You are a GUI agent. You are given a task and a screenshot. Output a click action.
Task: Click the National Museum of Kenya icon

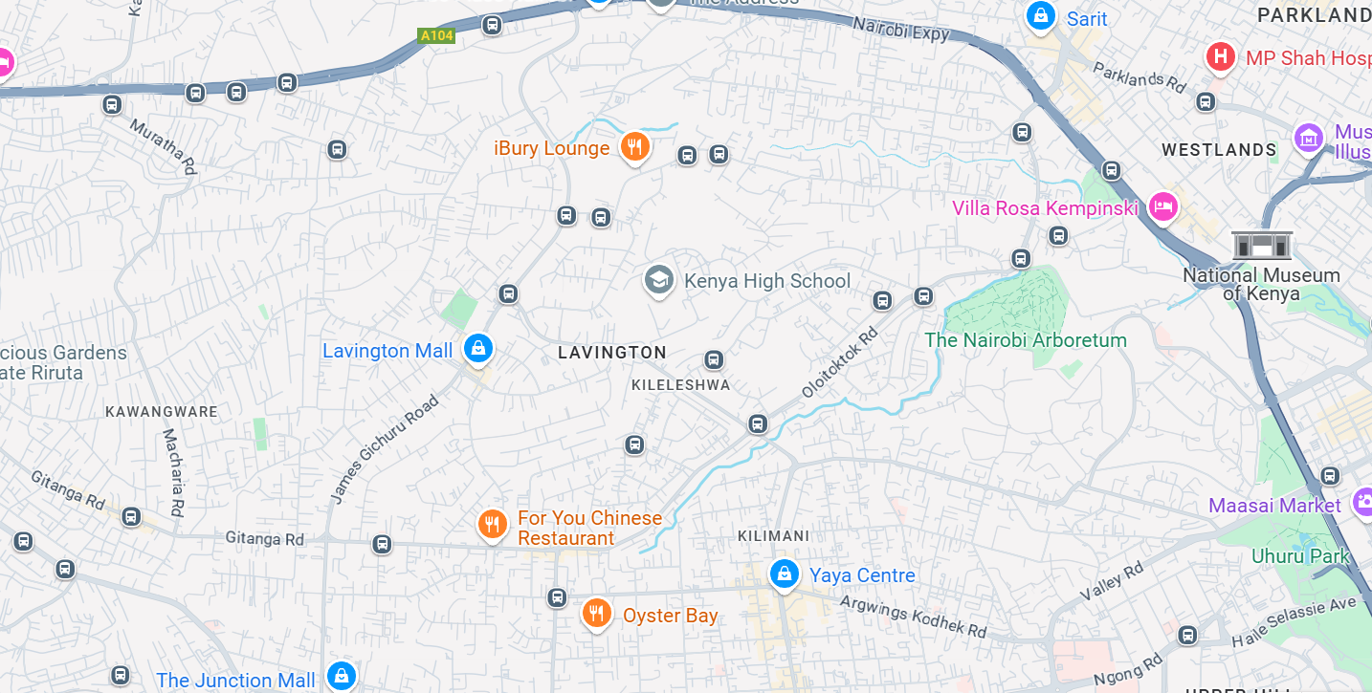(1262, 245)
